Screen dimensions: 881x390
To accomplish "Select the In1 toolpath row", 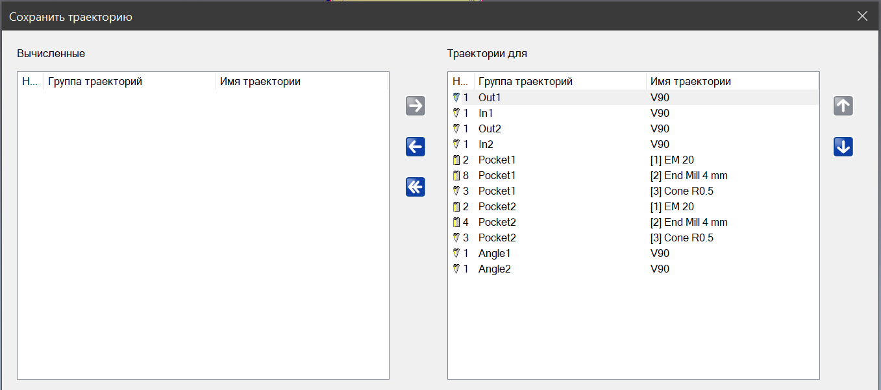I will pyautogui.click(x=486, y=113).
